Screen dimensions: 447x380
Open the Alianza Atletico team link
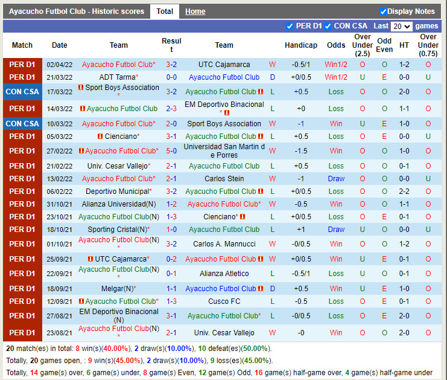point(224,273)
